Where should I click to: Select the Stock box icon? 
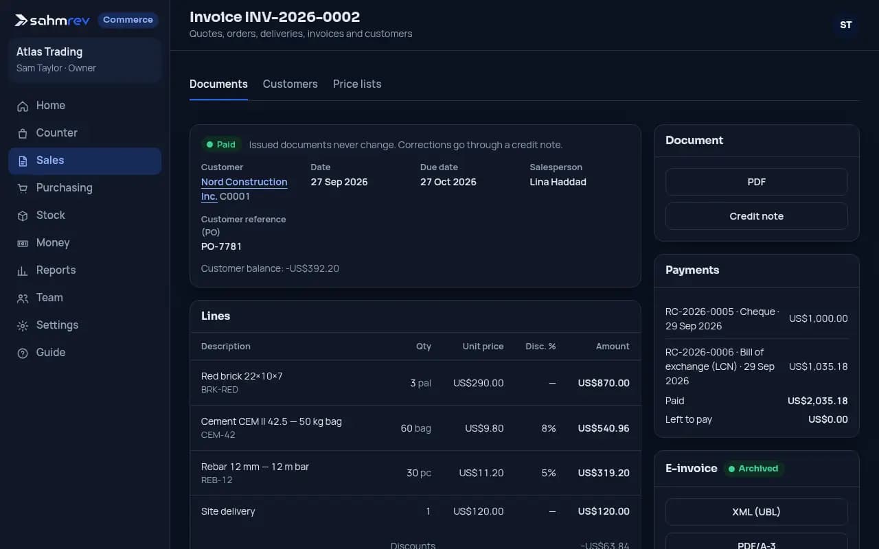23,215
